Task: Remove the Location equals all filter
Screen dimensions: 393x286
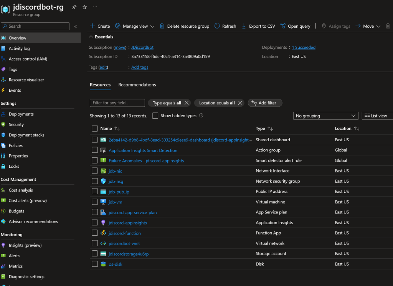Action: pyautogui.click(x=240, y=103)
